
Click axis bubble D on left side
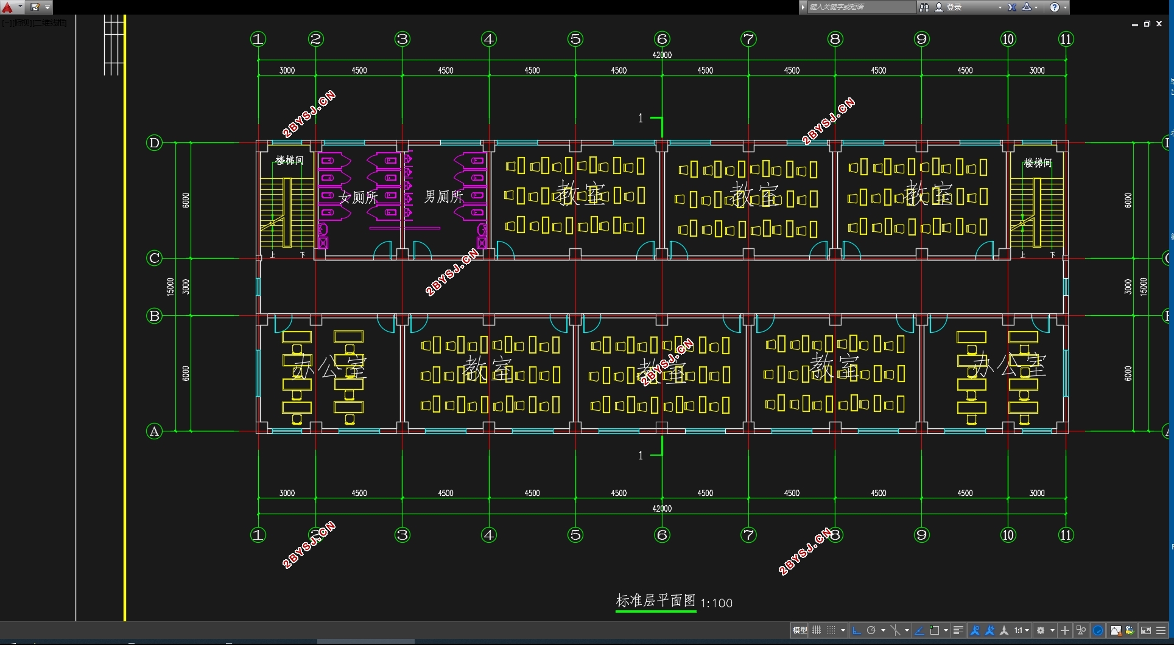pyautogui.click(x=155, y=143)
